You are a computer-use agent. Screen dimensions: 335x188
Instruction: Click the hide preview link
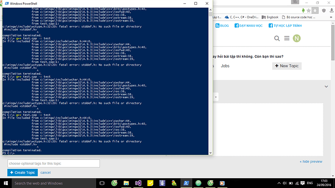coord(311,161)
